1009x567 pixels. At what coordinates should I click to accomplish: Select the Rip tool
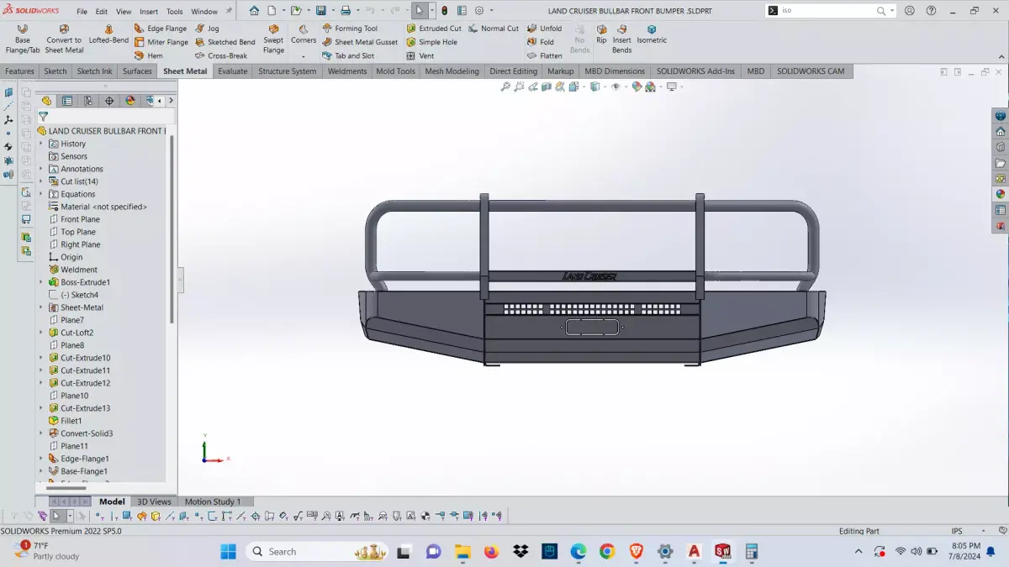click(601, 34)
